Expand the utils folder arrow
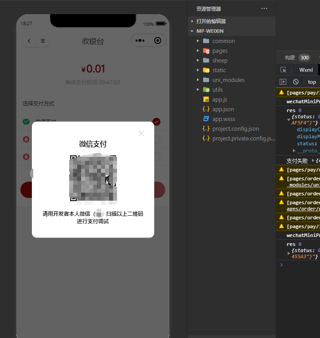The height and width of the screenshot is (338, 320). pyautogui.click(x=198, y=89)
